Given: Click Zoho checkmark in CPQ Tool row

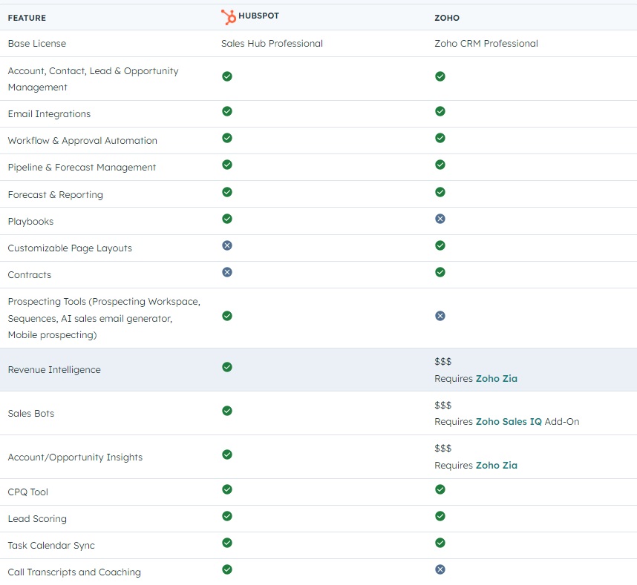Looking at the screenshot, I should click(440, 489).
